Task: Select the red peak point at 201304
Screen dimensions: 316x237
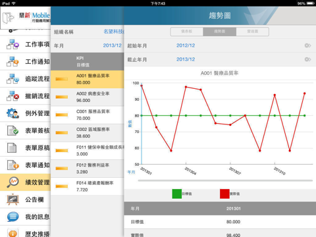Action: pyautogui.click(x=186, y=87)
